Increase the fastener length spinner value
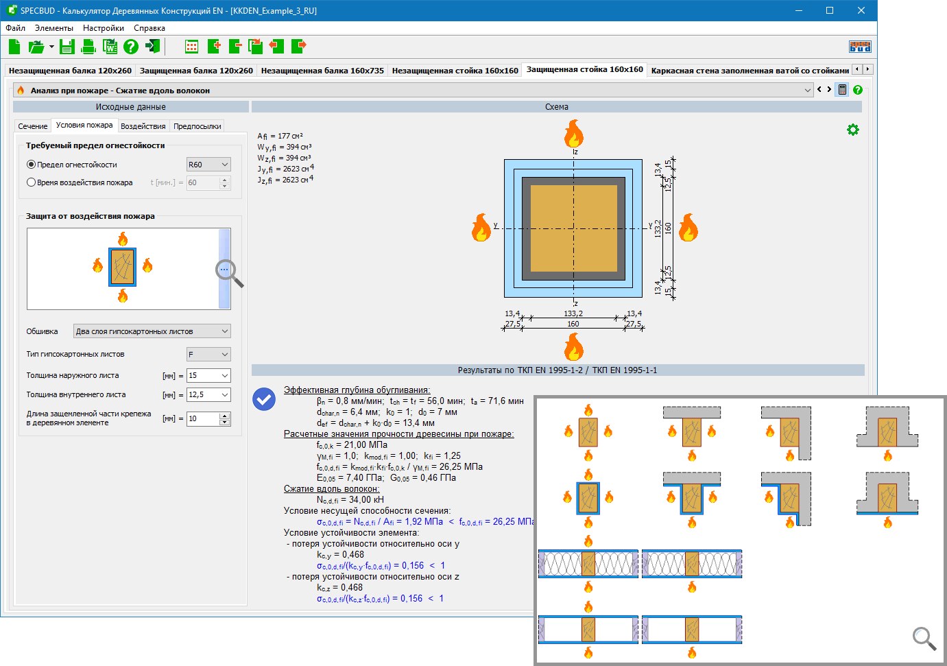 [224, 416]
